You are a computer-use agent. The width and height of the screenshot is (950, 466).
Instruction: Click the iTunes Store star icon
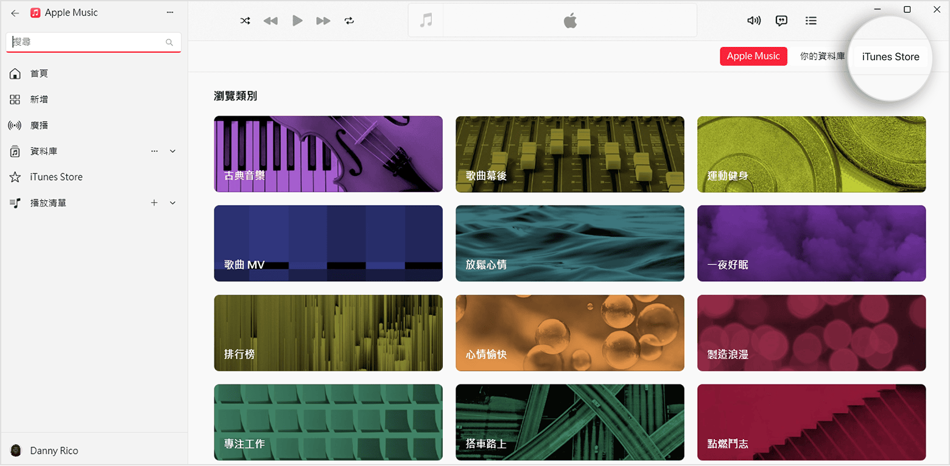click(15, 177)
